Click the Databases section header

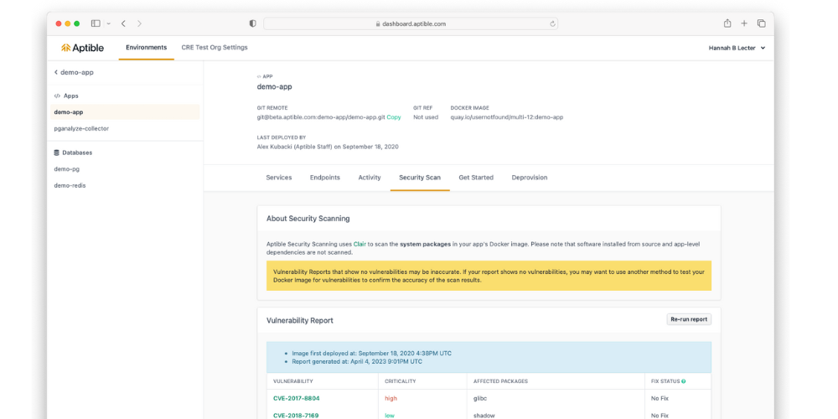[73, 153]
